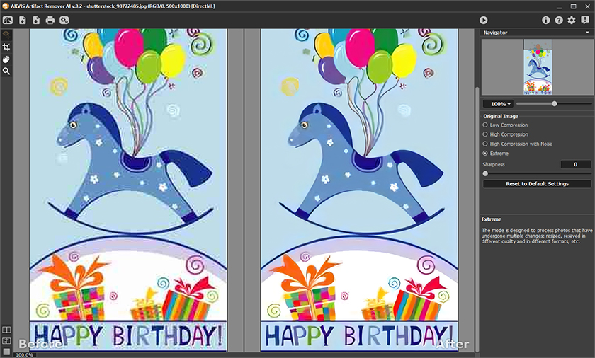
Task: Click the Sharpness value field
Action: tap(575, 164)
